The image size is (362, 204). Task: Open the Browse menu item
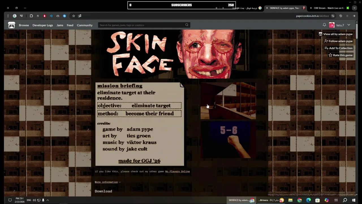click(24, 25)
